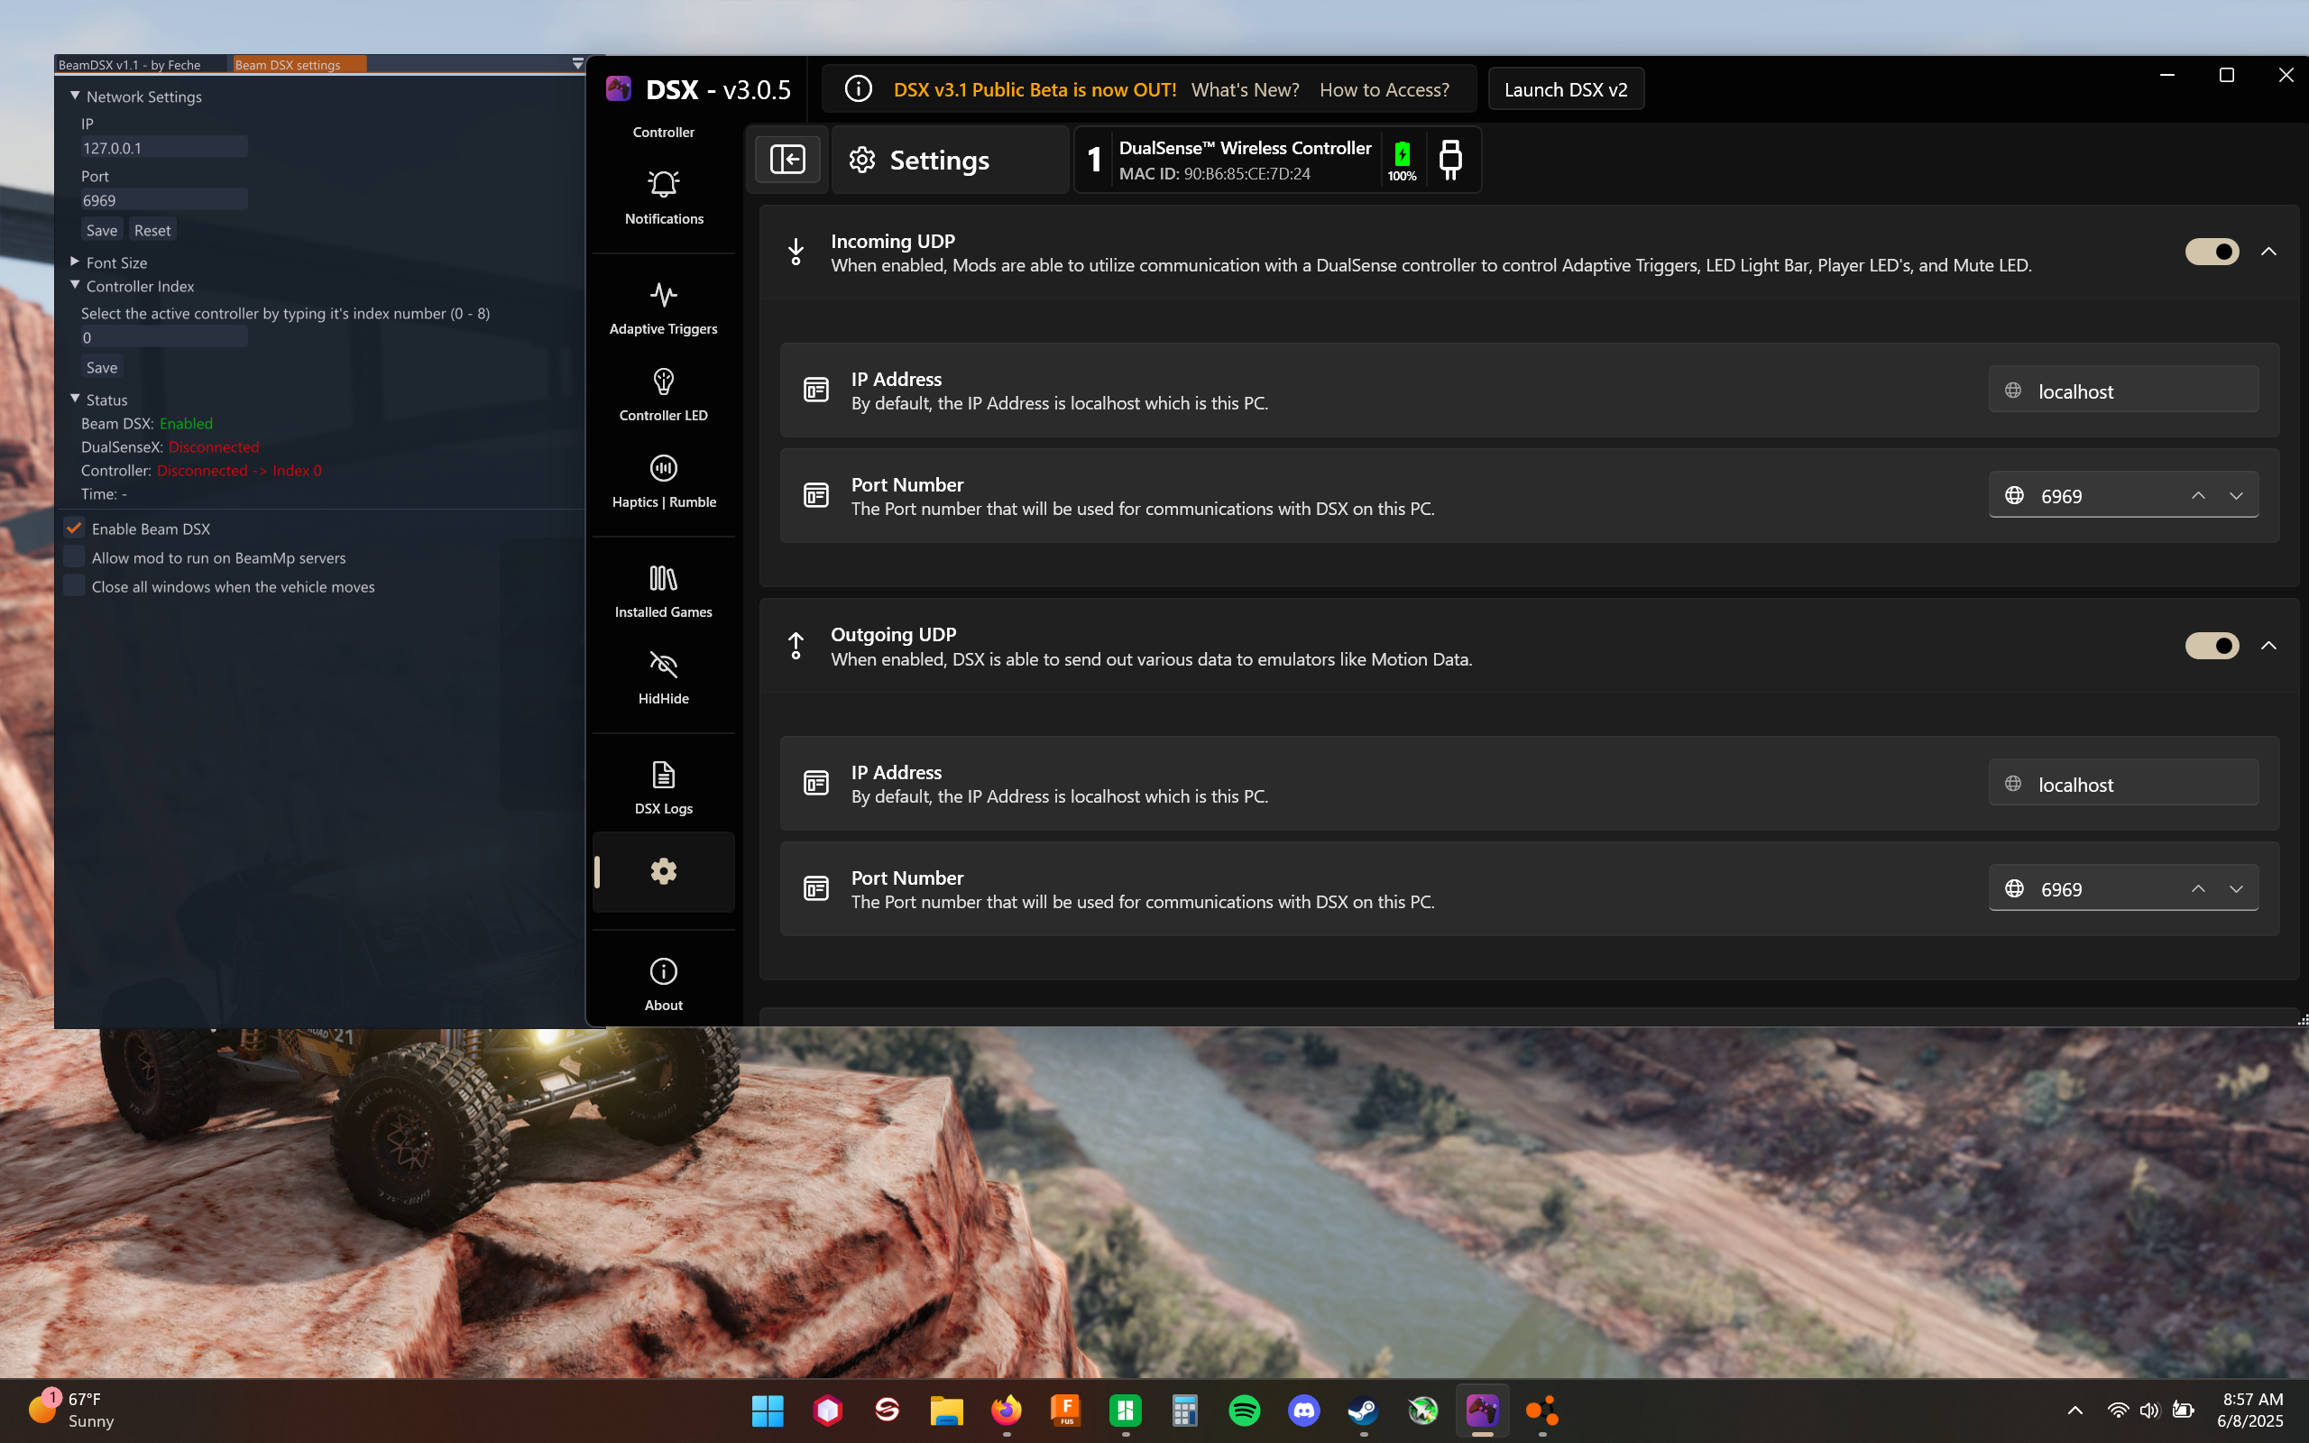Click Settings page header
This screenshot has width=2309, height=1443.
pyautogui.click(x=950, y=160)
